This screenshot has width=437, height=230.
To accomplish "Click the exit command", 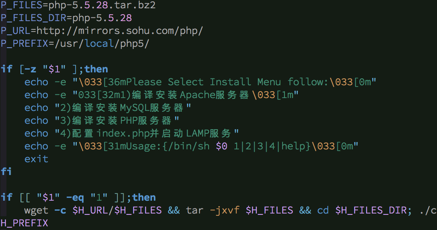I will [36, 159].
